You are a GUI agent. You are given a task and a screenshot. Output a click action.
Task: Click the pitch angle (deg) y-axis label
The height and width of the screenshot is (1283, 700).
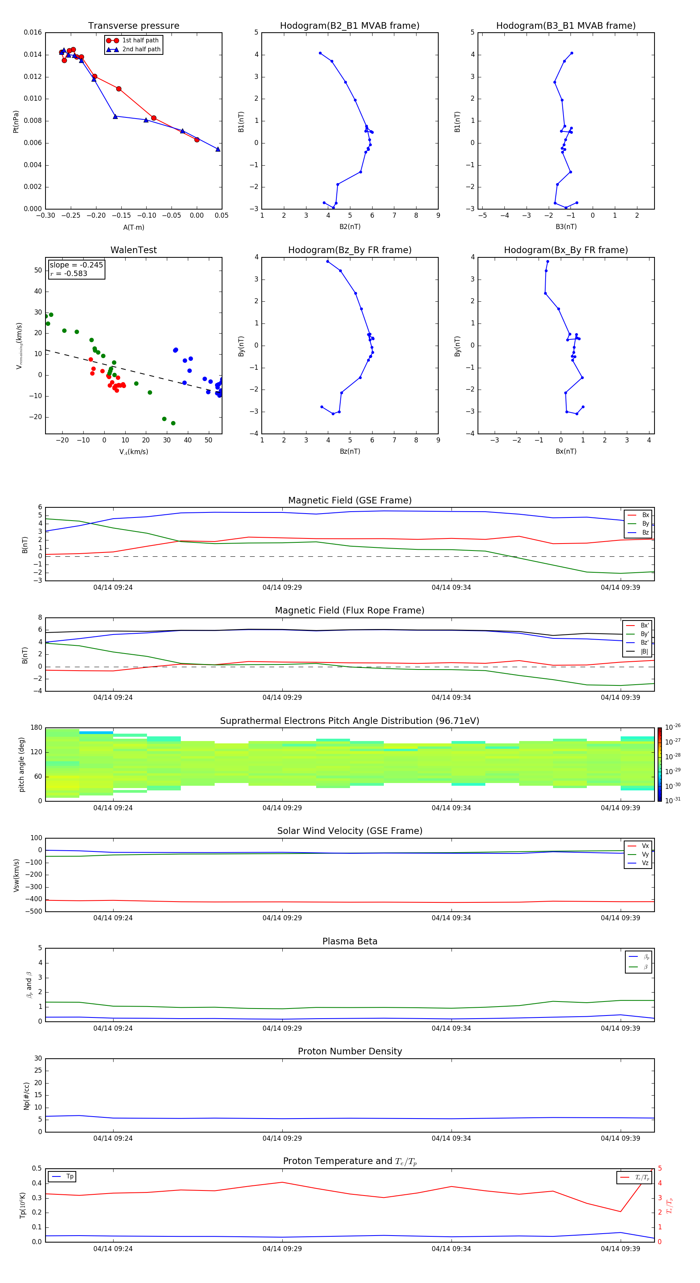21,764
